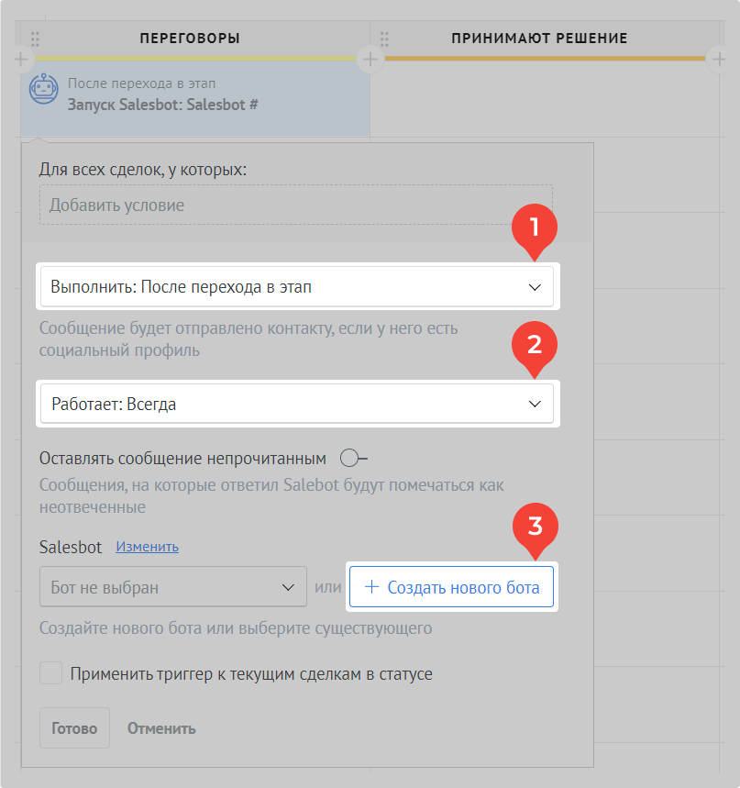This screenshot has width=740, height=788.
Task: Click the 'Готово' button
Action: (x=74, y=728)
